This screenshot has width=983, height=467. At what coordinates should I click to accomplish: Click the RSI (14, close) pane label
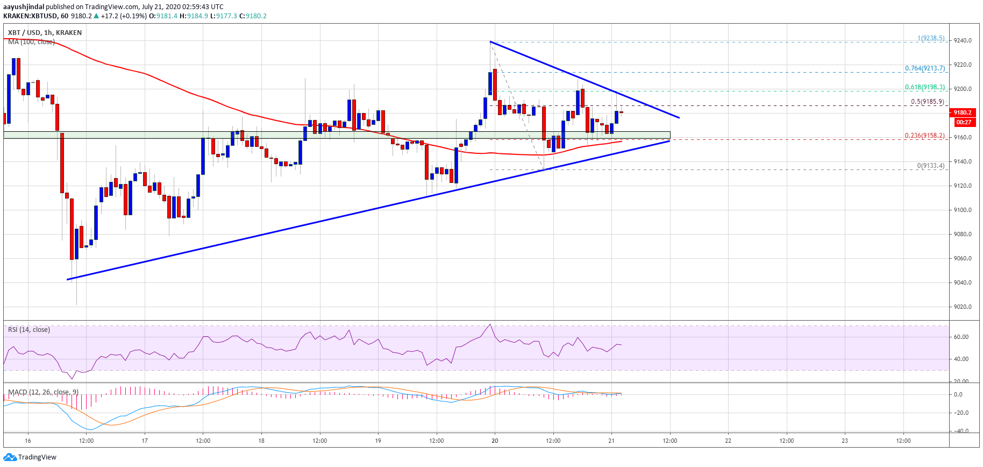click(x=29, y=330)
